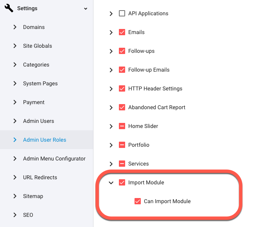Image resolution: width=280 pixels, height=227 pixels.
Task: Toggle the Follow-up Emails checkbox
Action: click(x=122, y=70)
